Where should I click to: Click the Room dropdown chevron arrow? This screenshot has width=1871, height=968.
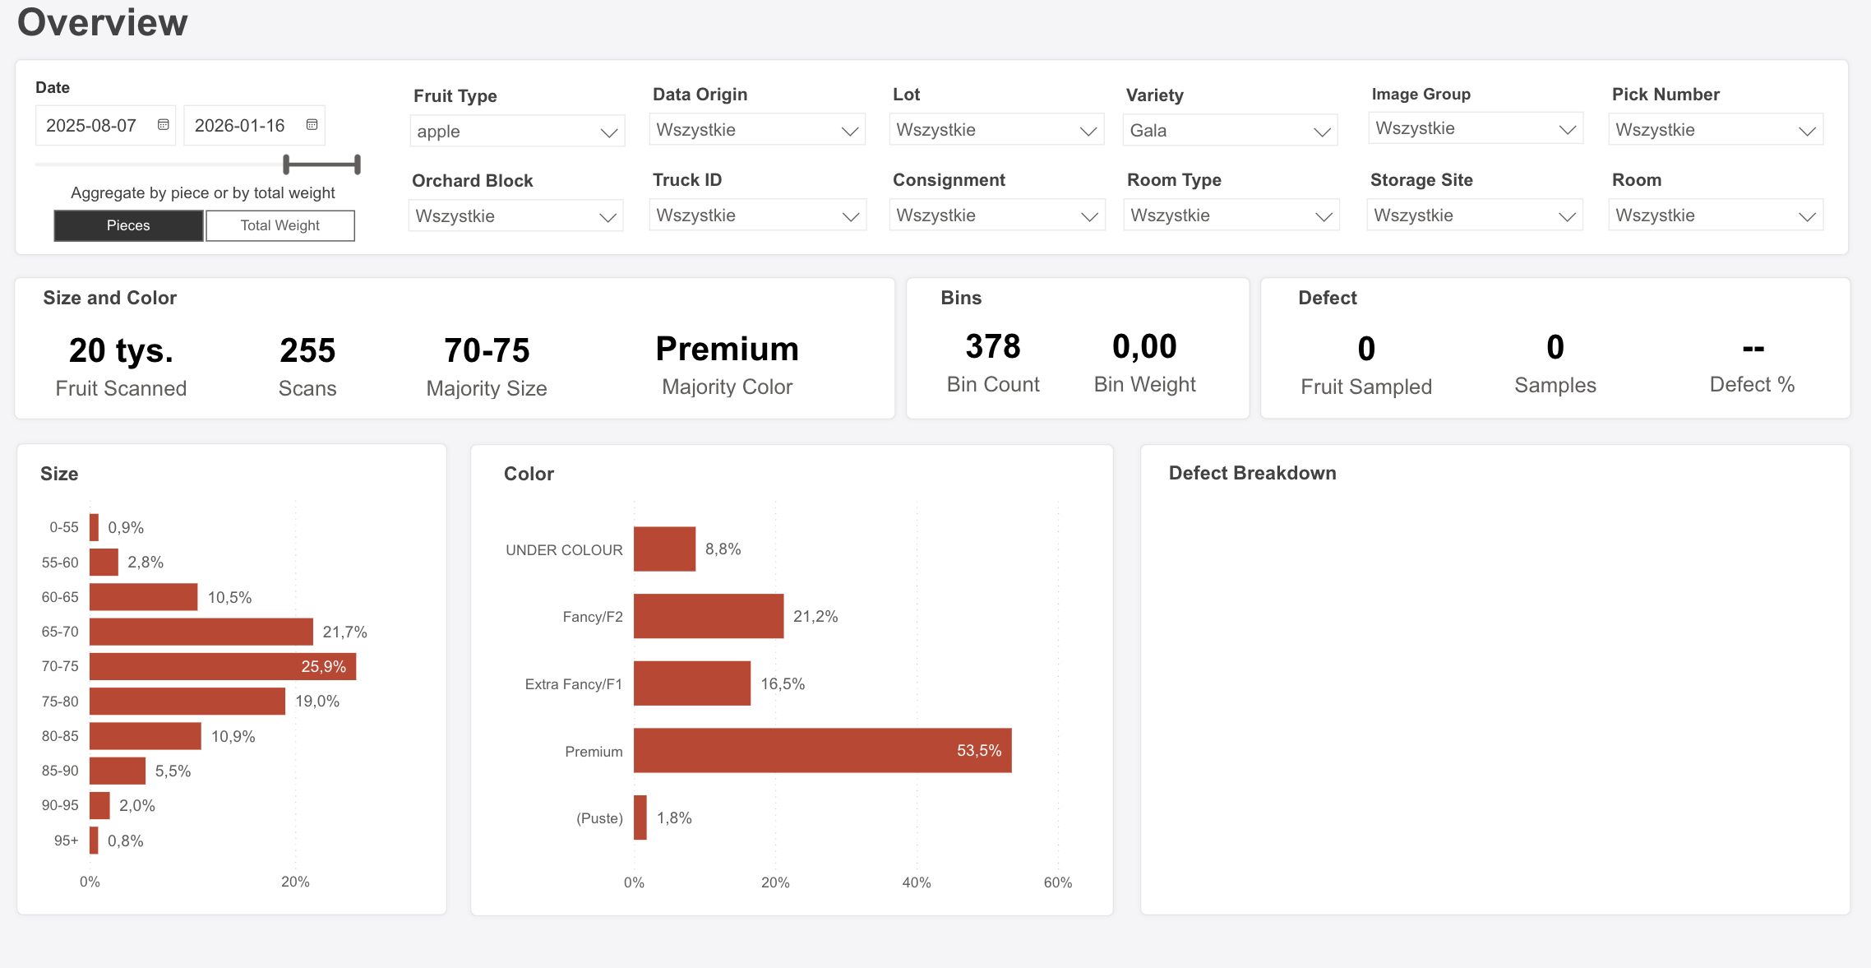point(1807,216)
